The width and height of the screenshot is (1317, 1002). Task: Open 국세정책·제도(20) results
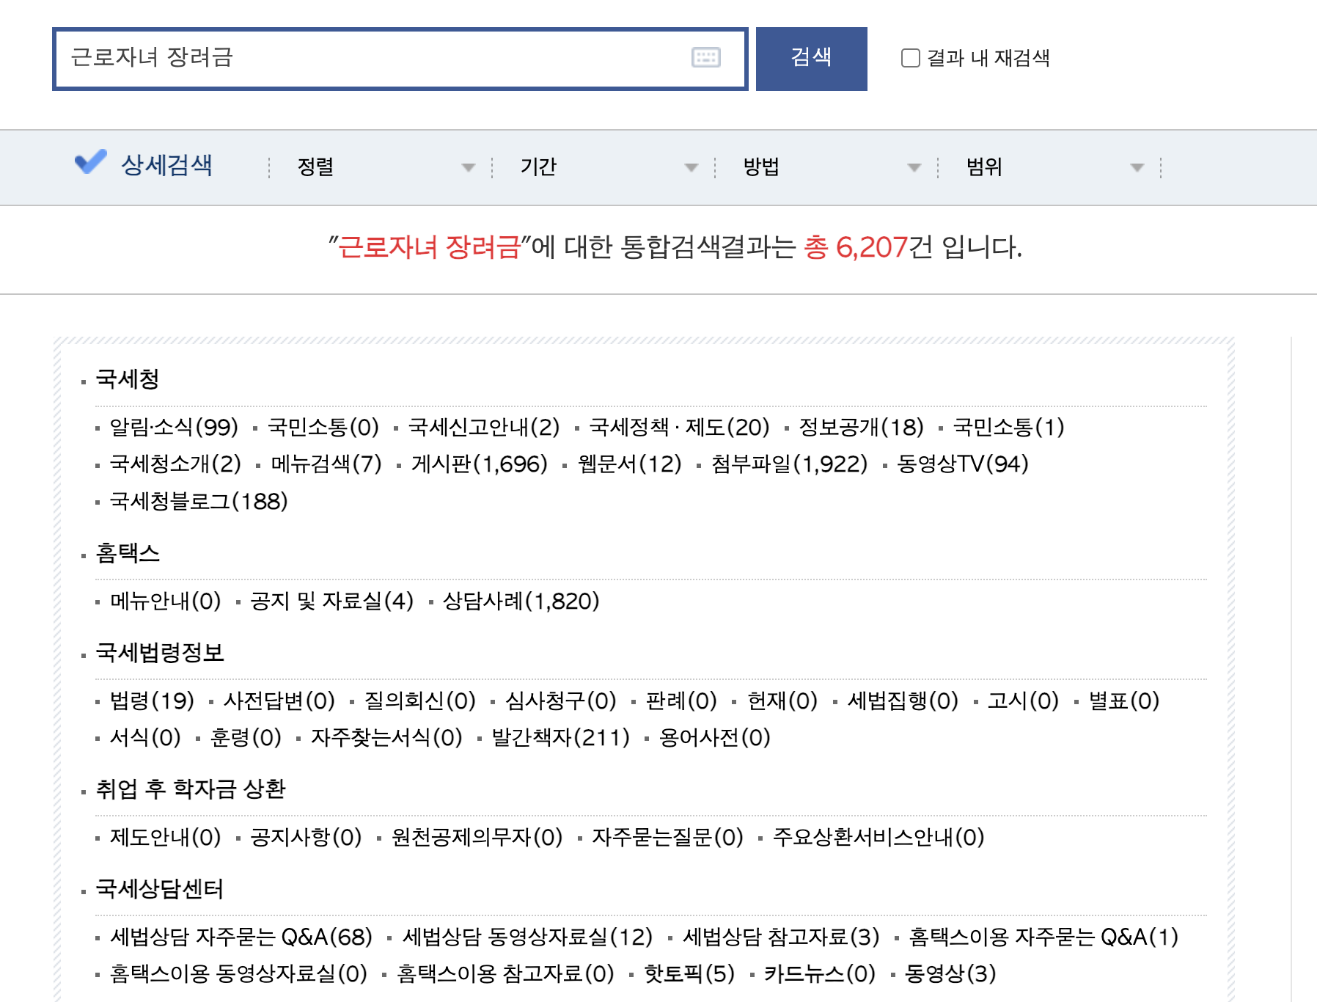point(680,427)
